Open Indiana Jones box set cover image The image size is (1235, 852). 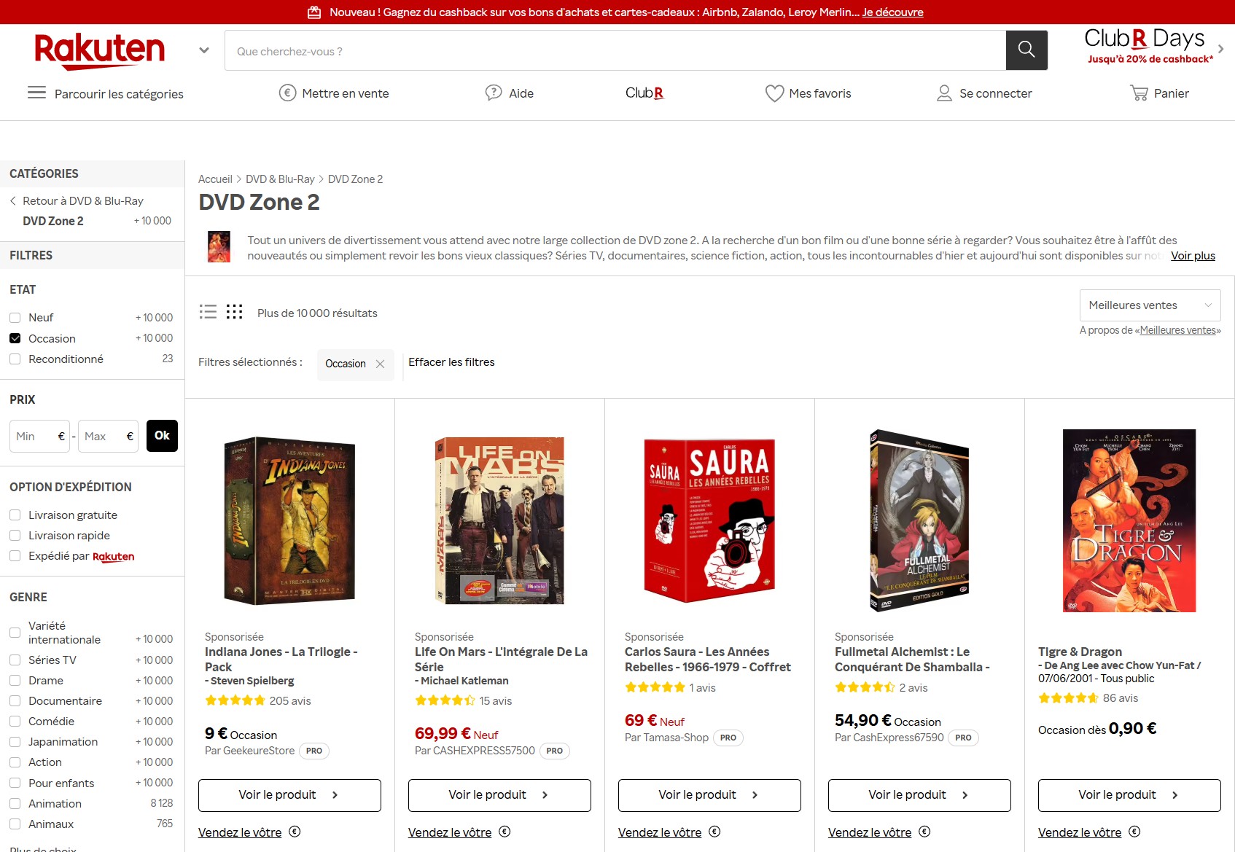coord(289,520)
